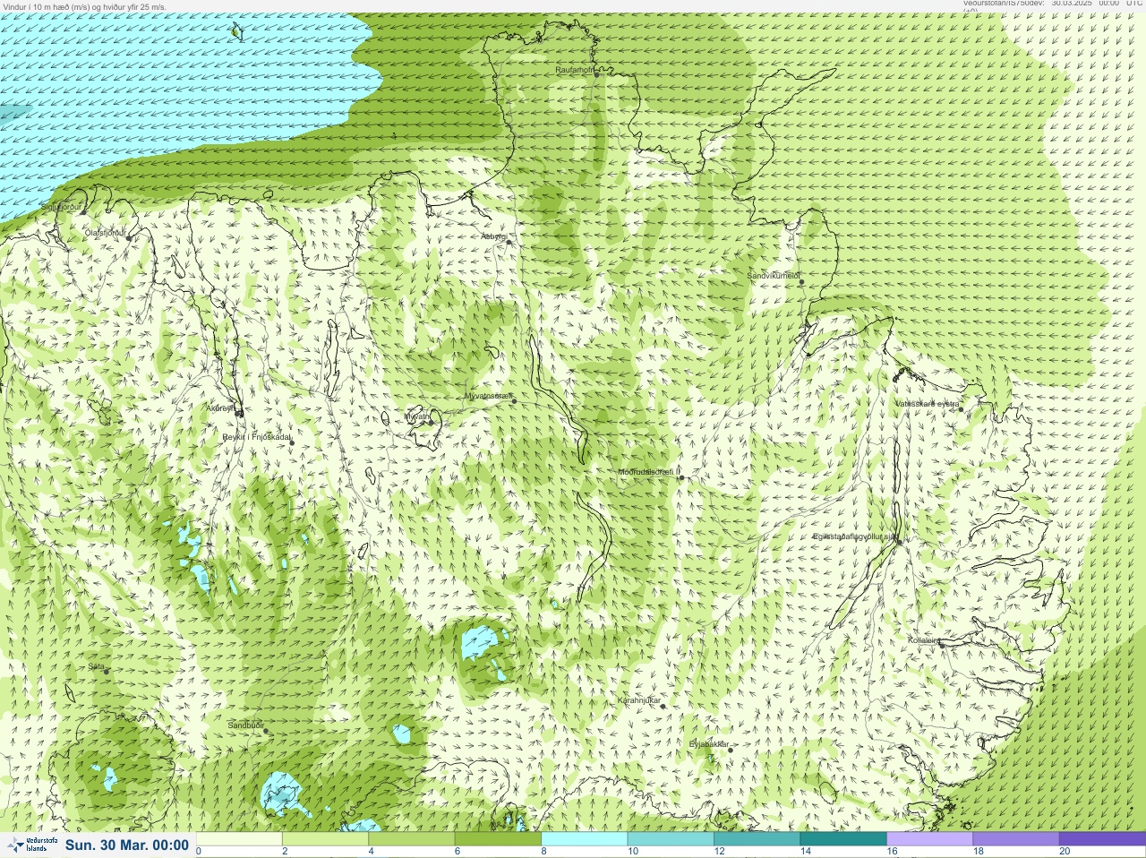This screenshot has width=1146, height=858.
Task: Click the Möðrudalsöræfi II station label
Action: (649, 472)
